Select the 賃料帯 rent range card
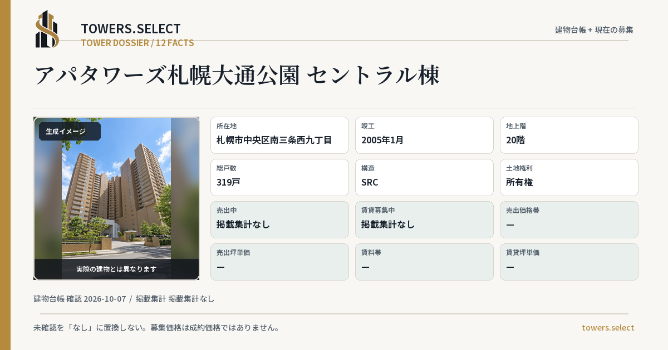The width and height of the screenshot is (668, 350). point(424,262)
